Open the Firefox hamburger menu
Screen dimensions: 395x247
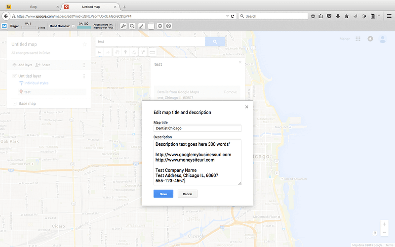(389, 16)
